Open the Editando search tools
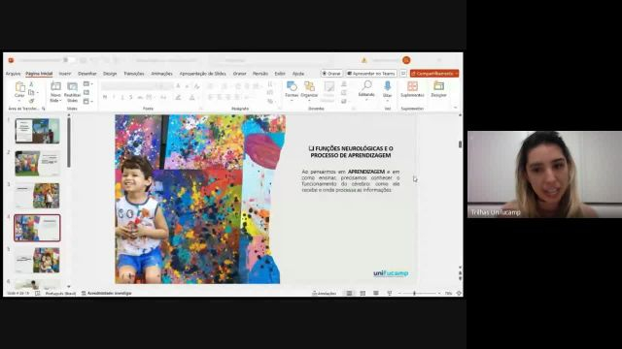Viewport: 622px width, 349px height. pos(366,89)
